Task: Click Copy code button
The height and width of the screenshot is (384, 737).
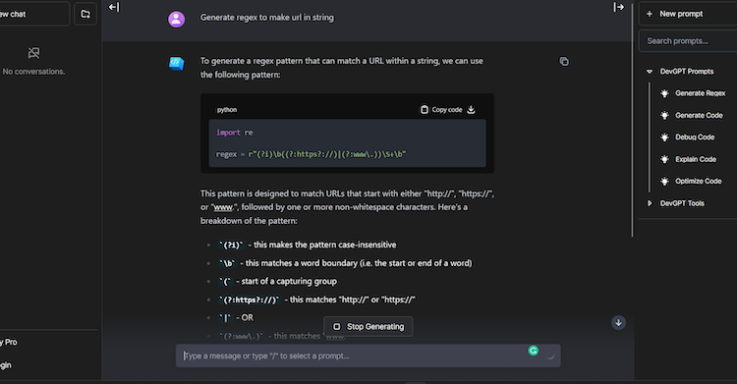Action: [441, 110]
